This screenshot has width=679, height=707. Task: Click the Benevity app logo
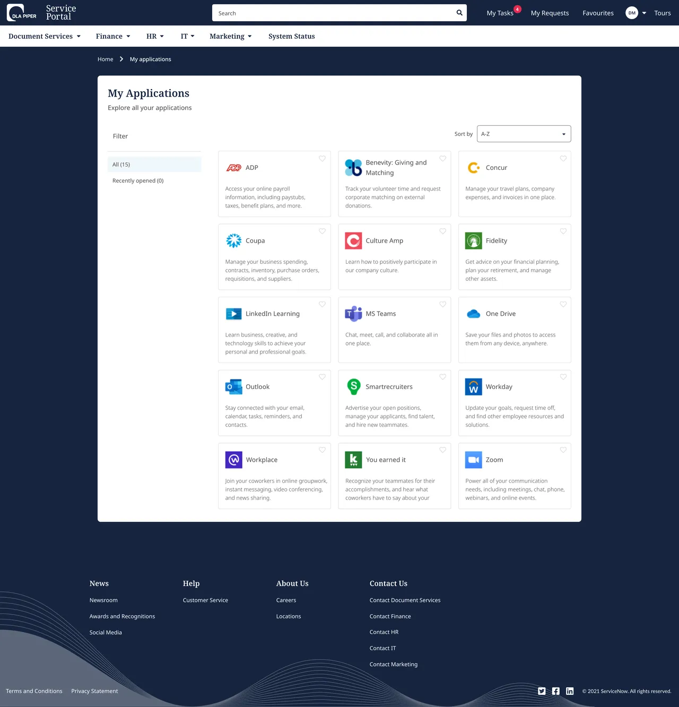tap(353, 168)
